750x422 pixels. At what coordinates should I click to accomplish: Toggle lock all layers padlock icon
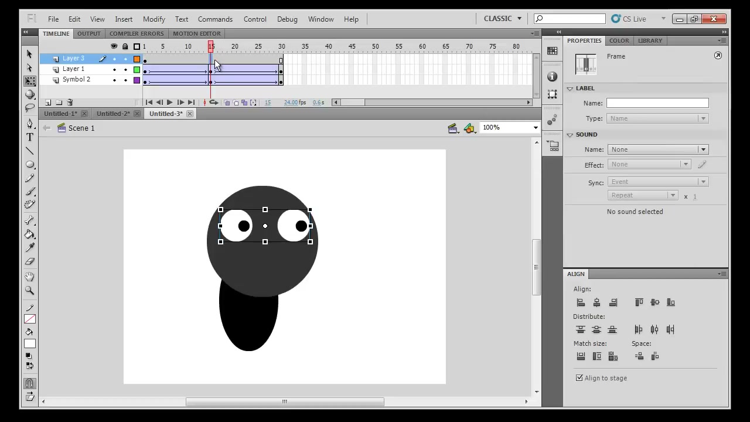pos(125,46)
